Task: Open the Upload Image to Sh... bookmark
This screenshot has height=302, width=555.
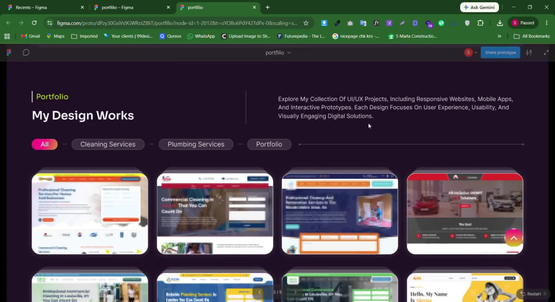Action: coord(246,36)
